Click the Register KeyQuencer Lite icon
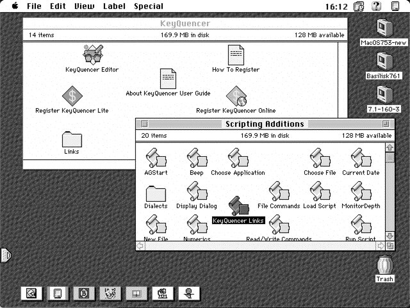This screenshot has width=410, height=308. click(72, 96)
